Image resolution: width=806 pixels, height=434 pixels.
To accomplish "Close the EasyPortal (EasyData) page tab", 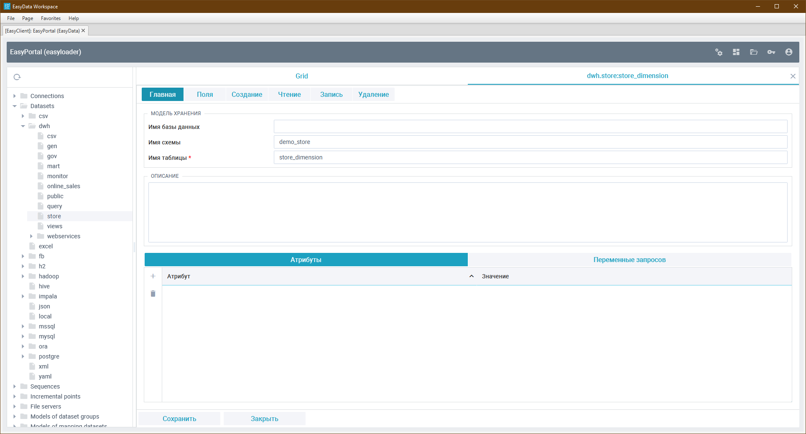I will click(83, 30).
